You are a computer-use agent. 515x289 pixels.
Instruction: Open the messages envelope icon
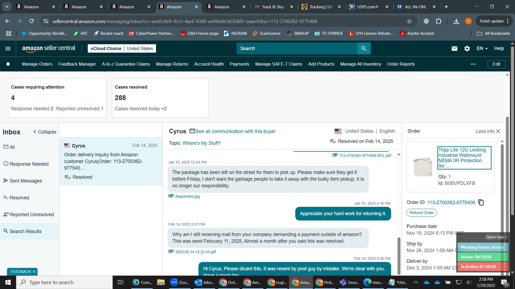(x=454, y=48)
